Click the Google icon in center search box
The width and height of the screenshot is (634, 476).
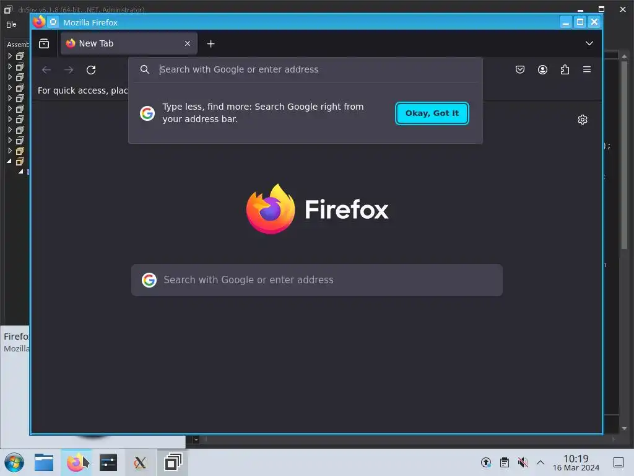149,280
